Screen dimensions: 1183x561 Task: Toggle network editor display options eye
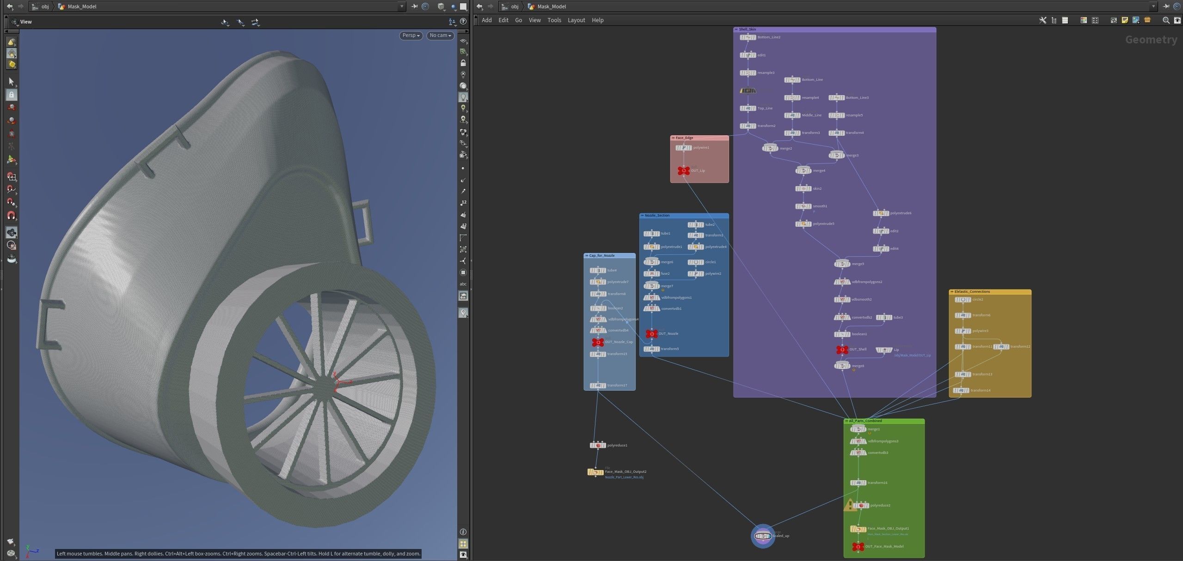[x=1177, y=20]
